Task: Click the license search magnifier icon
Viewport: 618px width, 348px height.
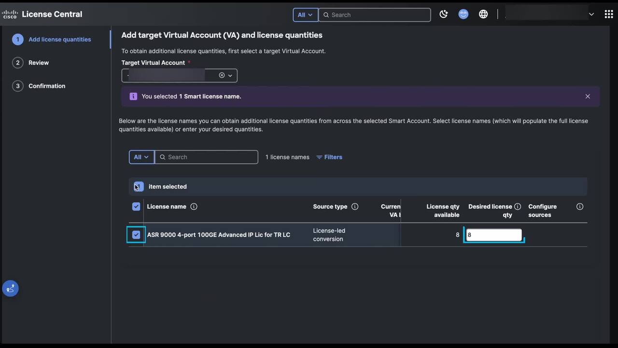Action: tap(163, 157)
